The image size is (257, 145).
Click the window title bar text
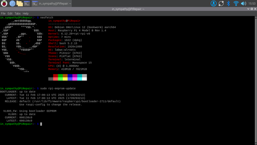pyautogui.click(x=128, y=9)
